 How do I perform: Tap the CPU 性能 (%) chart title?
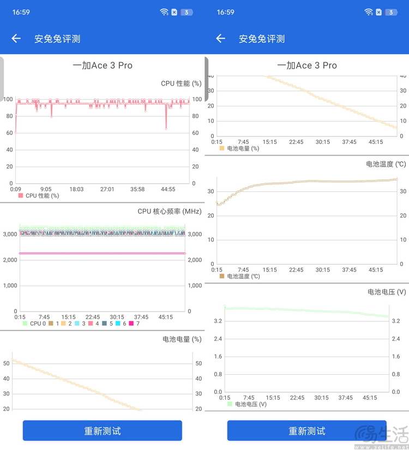(181, 83)
